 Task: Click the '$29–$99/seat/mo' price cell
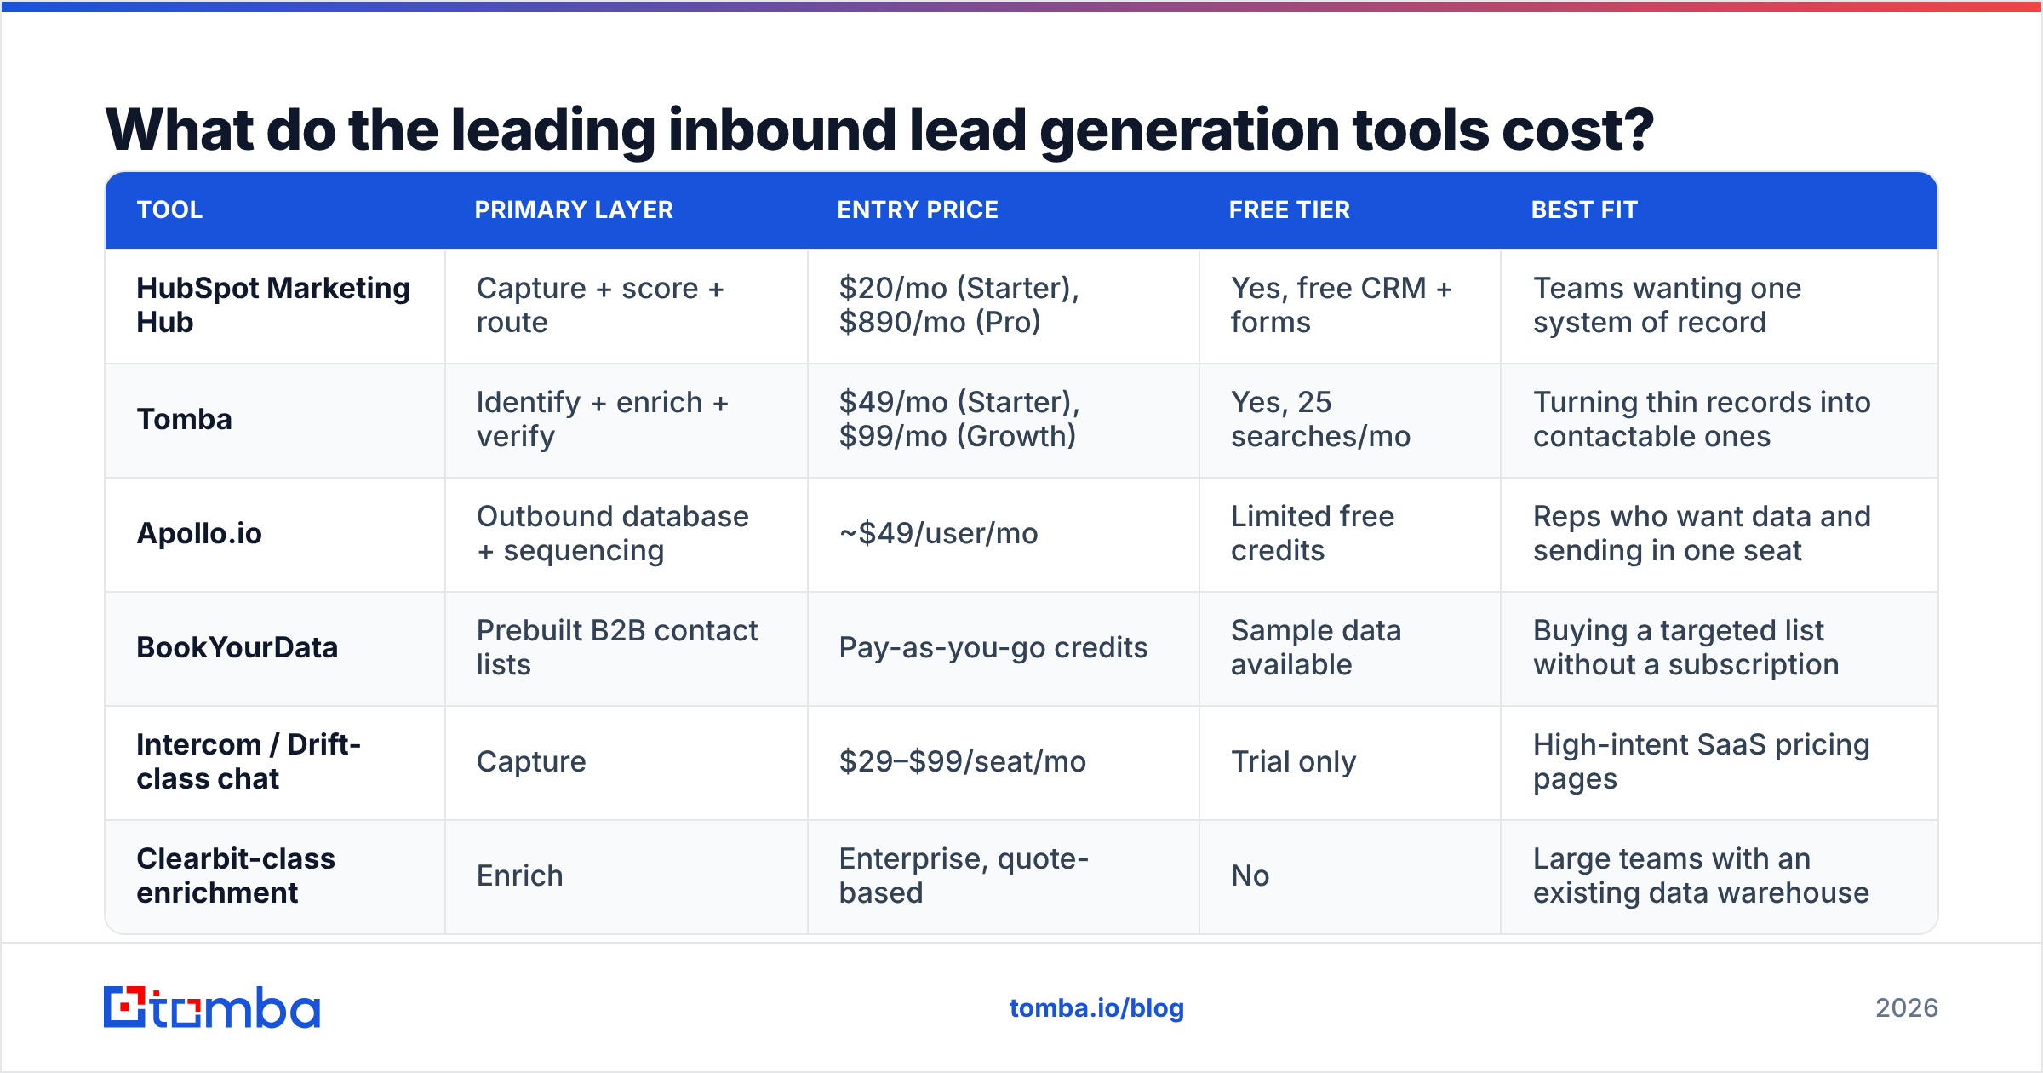[1004, 762]
